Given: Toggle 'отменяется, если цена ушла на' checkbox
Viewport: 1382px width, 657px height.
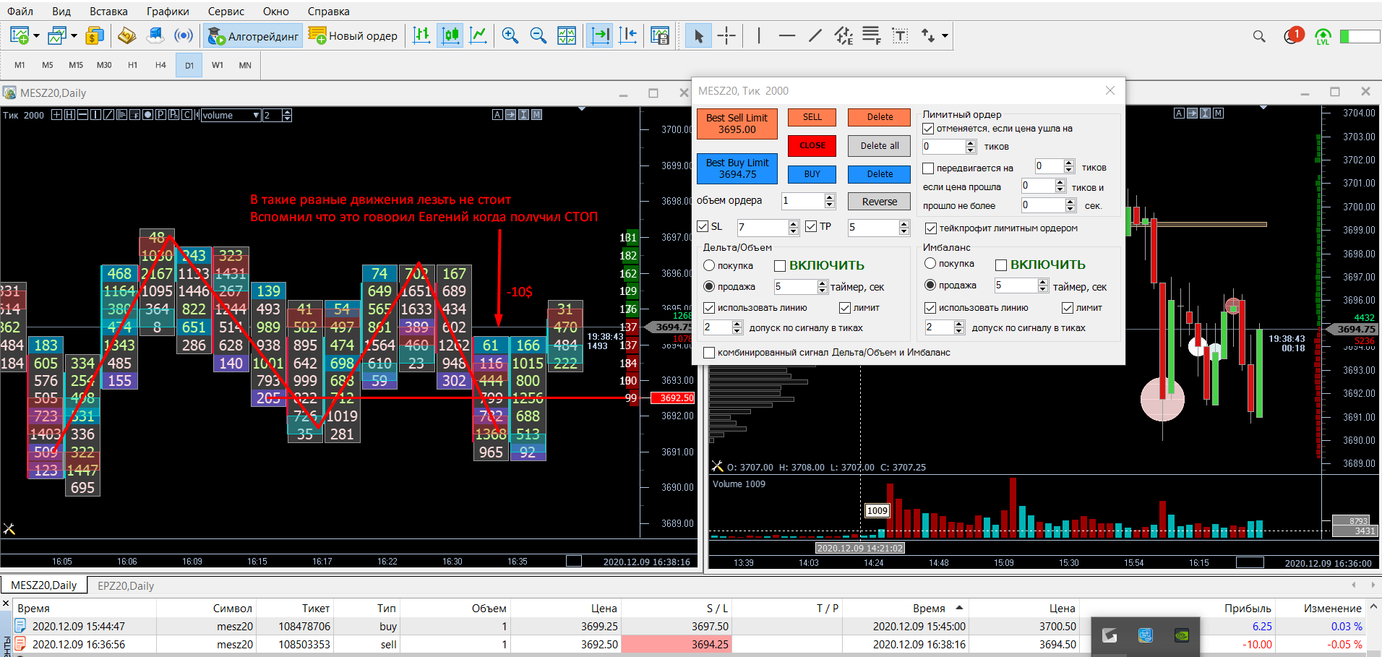Looking at the screenshot, I should [x=929, y=129].
